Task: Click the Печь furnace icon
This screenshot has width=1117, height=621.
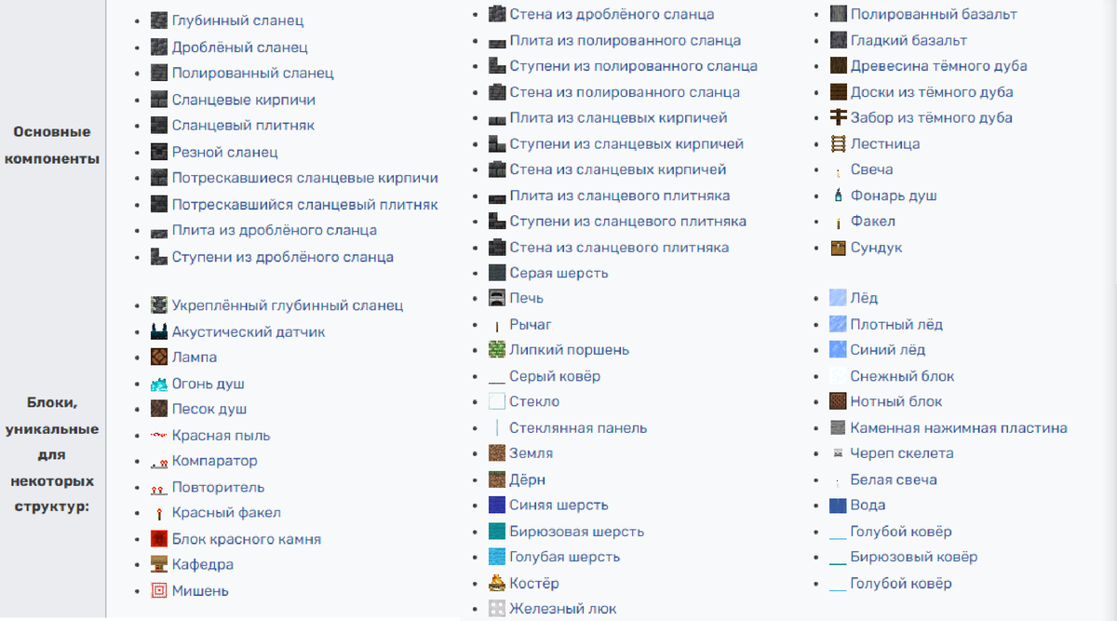Action: [x=496, y=298]
